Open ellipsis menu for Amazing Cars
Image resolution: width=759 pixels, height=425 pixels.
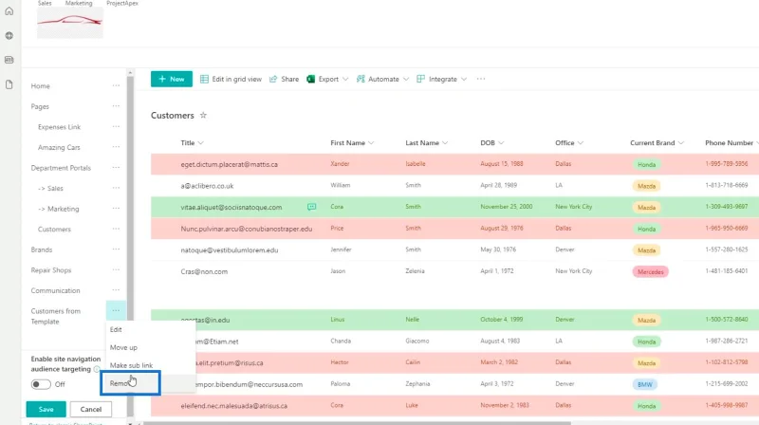(x=116, y=147)
